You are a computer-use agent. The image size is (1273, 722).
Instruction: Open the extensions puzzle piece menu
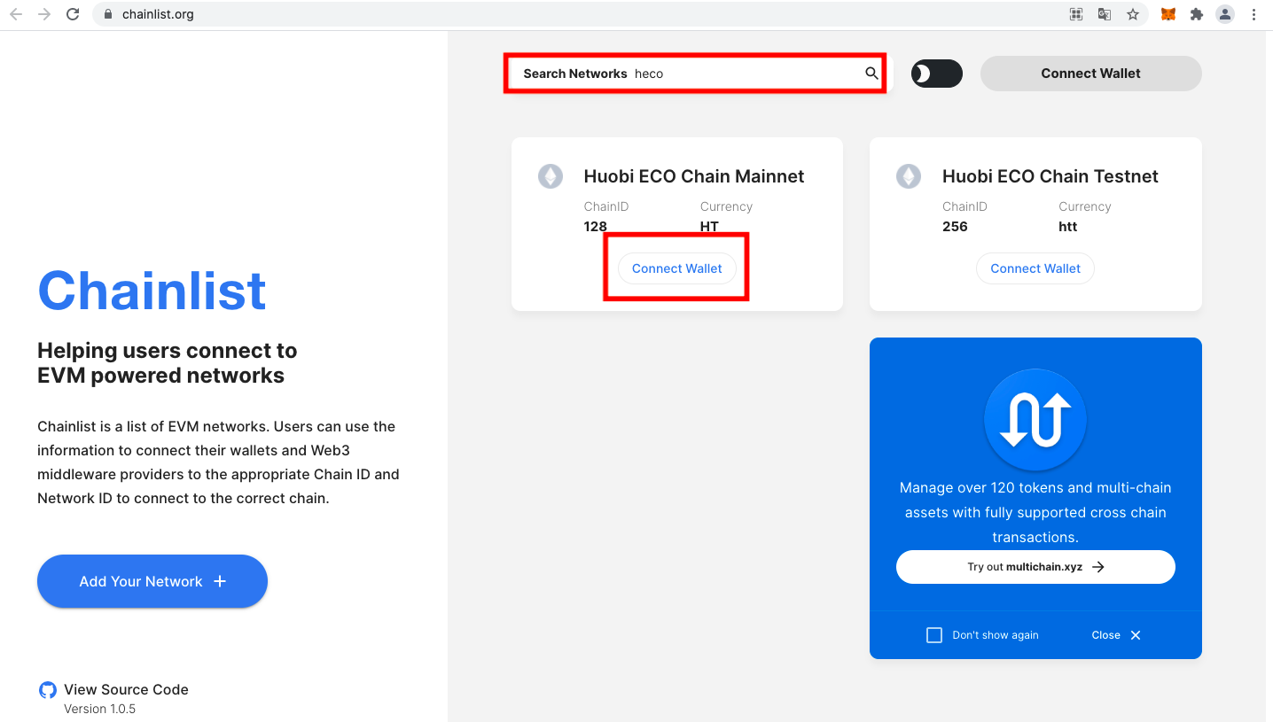pos(1197,14)
